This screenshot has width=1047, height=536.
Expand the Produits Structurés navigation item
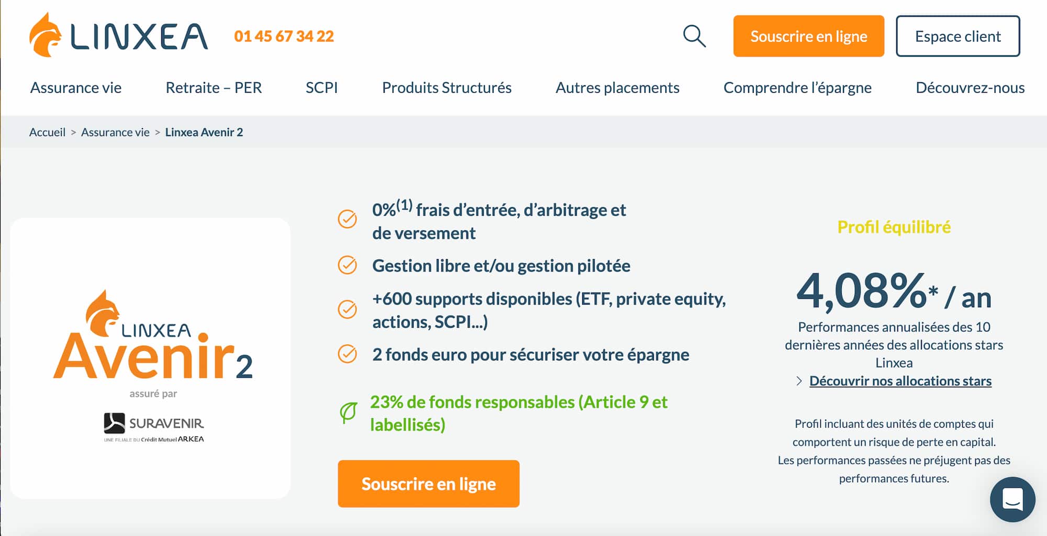pyautogui.click(x=447, y=87)
